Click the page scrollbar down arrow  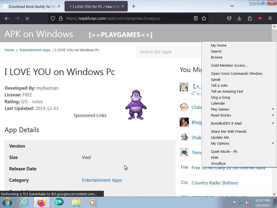274,194
